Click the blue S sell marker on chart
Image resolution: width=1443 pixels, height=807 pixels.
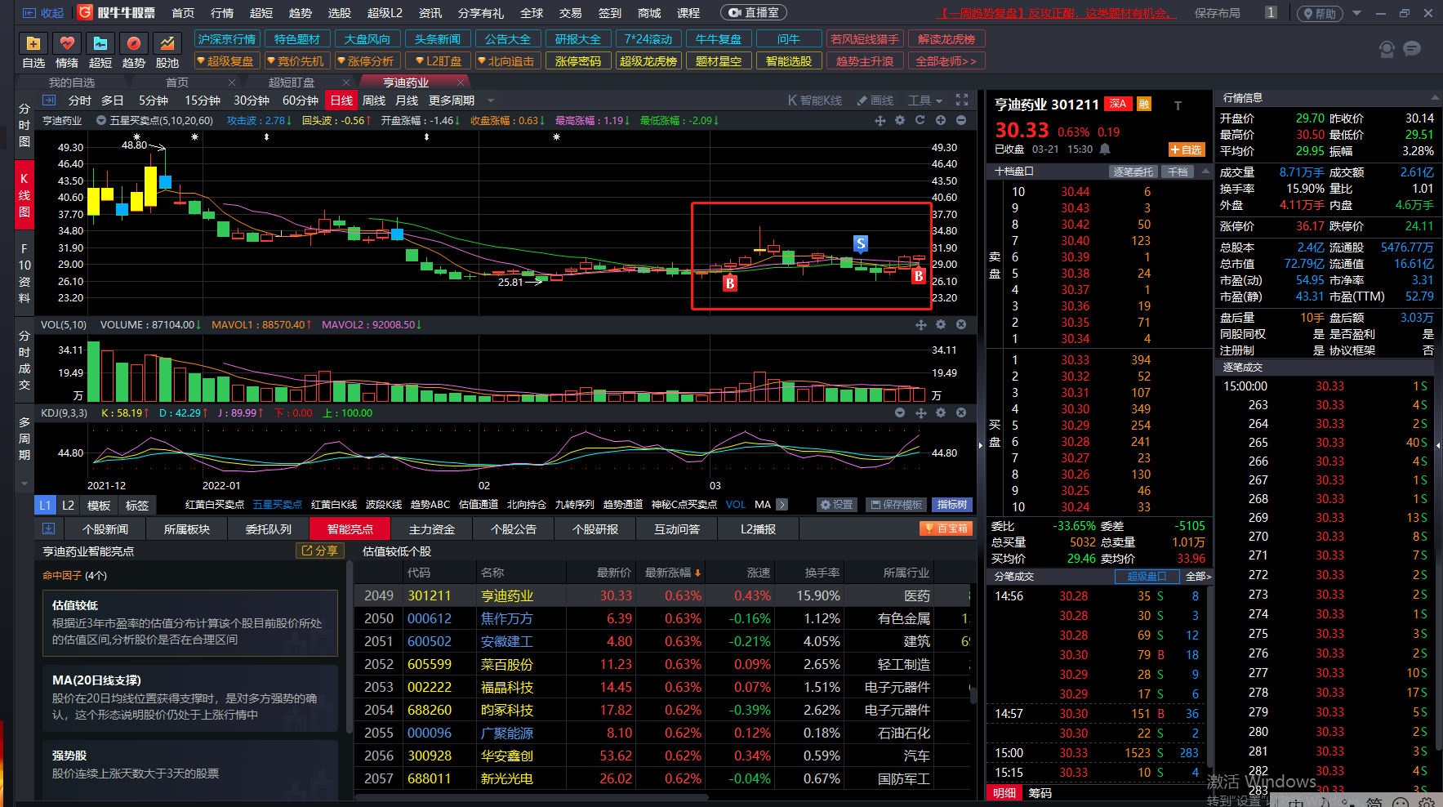tap(860, 243)
